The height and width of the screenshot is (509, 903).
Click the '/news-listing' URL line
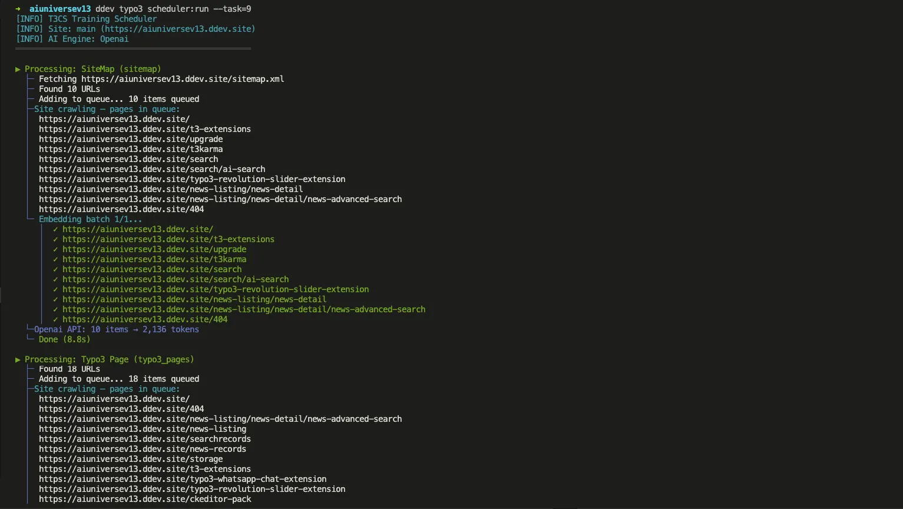143,429
